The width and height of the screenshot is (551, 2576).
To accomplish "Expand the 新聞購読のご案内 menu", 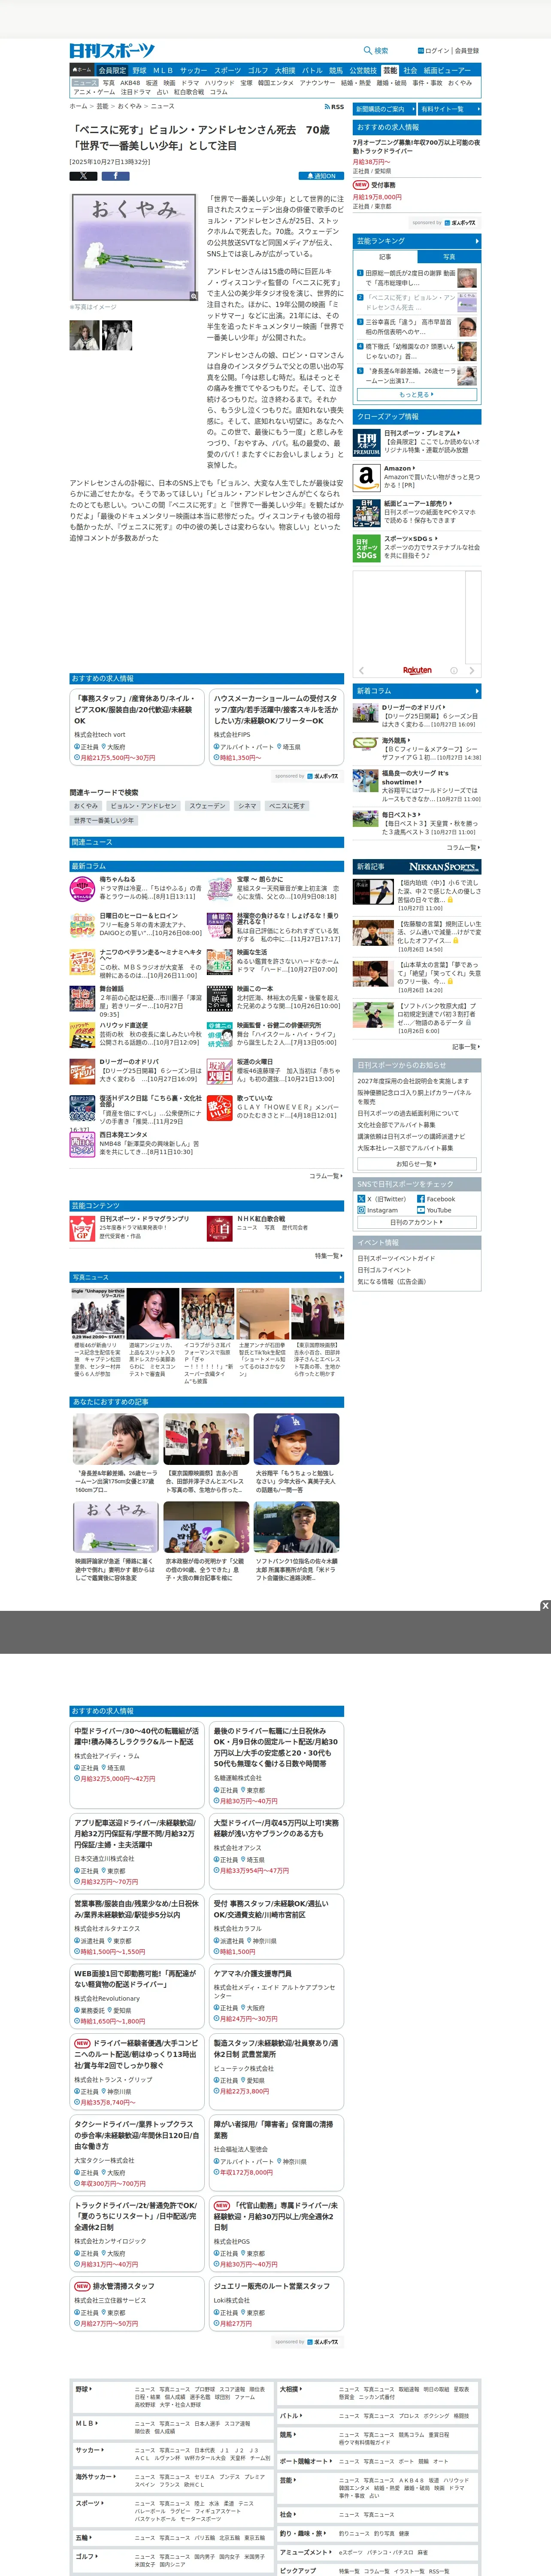I will point(384,109).
